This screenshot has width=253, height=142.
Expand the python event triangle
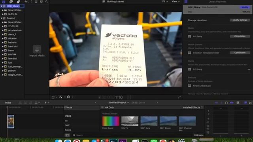[x=3, y=71]
